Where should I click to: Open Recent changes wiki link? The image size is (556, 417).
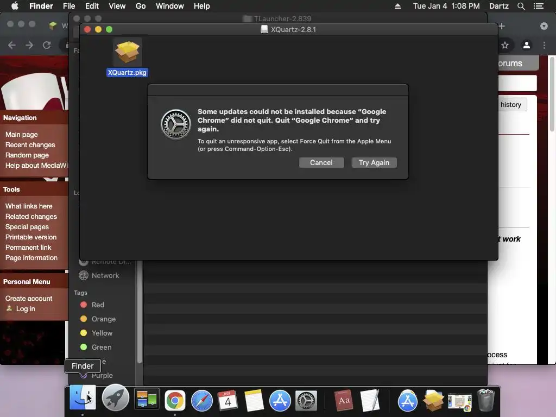[30, 144]
